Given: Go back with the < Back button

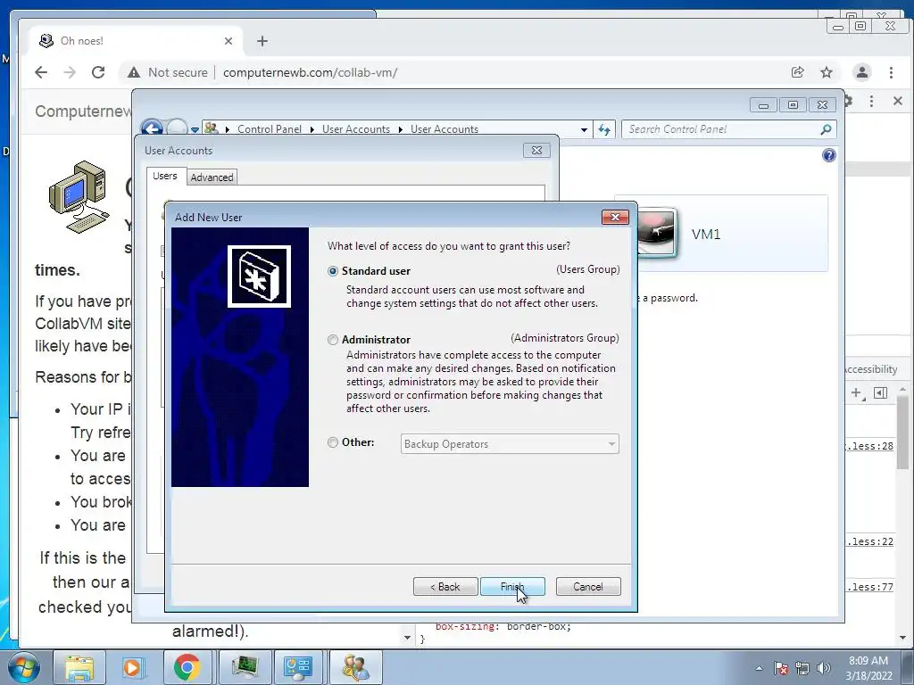Looking at the screenshot, I should click(x=445, y=587).
